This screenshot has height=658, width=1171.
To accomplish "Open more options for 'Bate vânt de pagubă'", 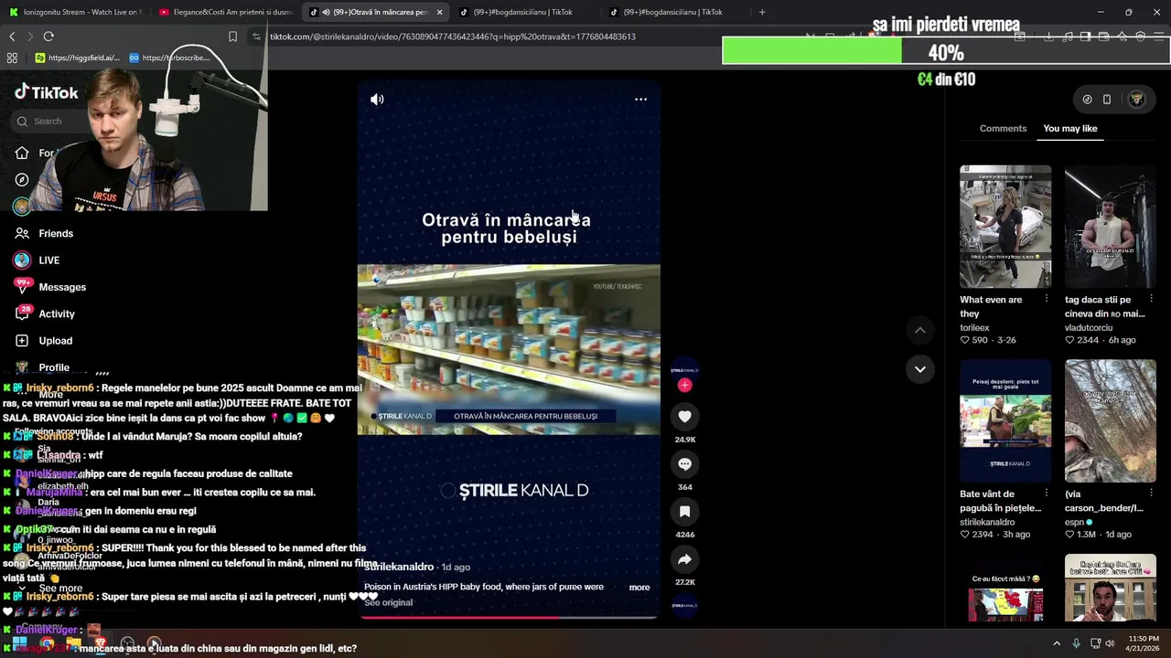I will point(1046,493).
